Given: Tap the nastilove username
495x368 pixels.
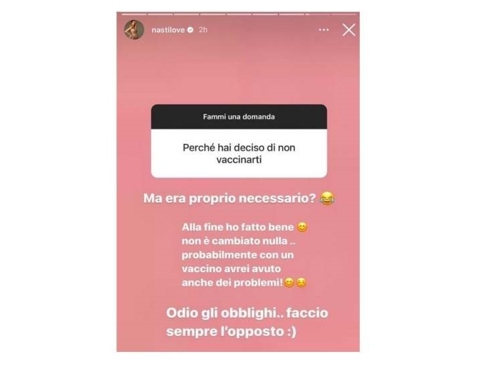Looking at the screenshot, I should click(168, 30).
